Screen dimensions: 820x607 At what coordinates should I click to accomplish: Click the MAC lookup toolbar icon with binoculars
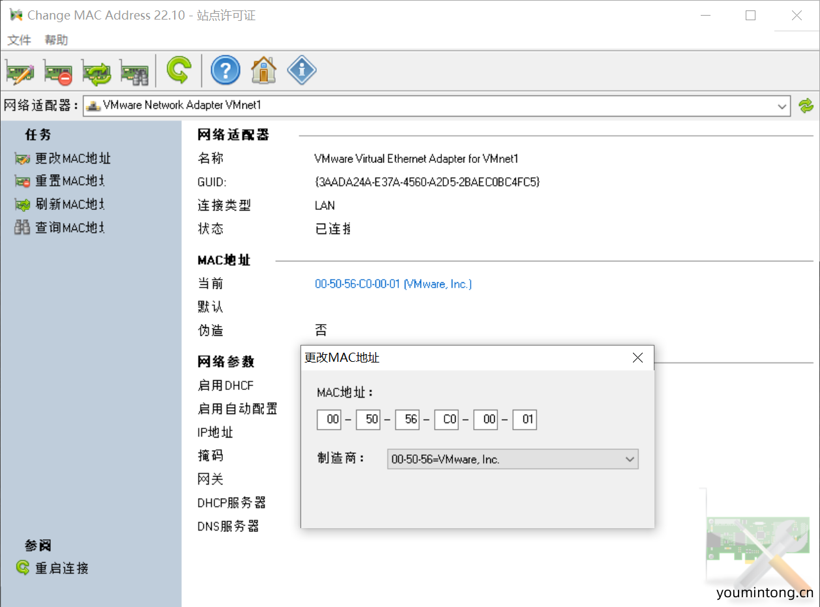[x=134, y=71]
